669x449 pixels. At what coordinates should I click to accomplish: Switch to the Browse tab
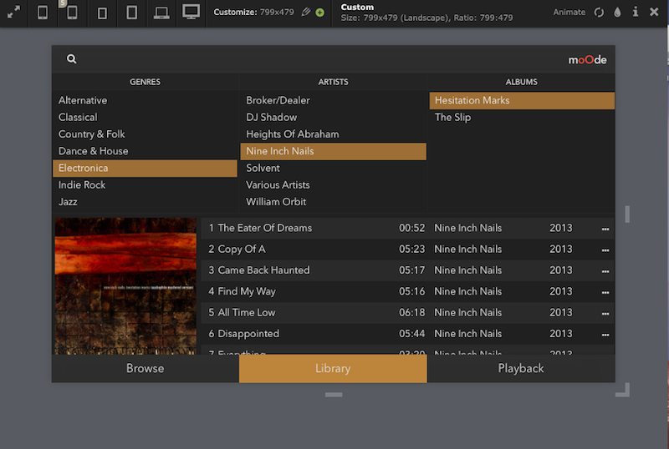pos(145,369)
